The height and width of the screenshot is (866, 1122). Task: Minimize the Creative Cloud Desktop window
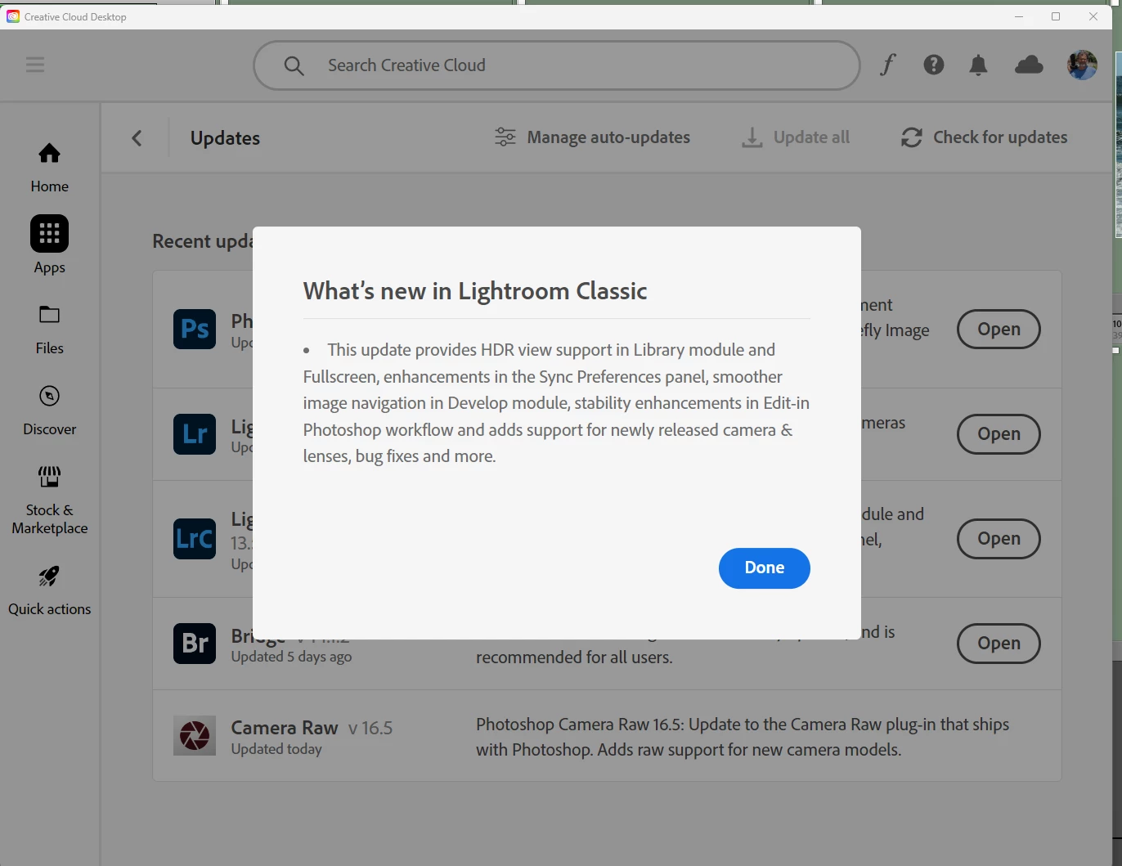[1019, 16]
